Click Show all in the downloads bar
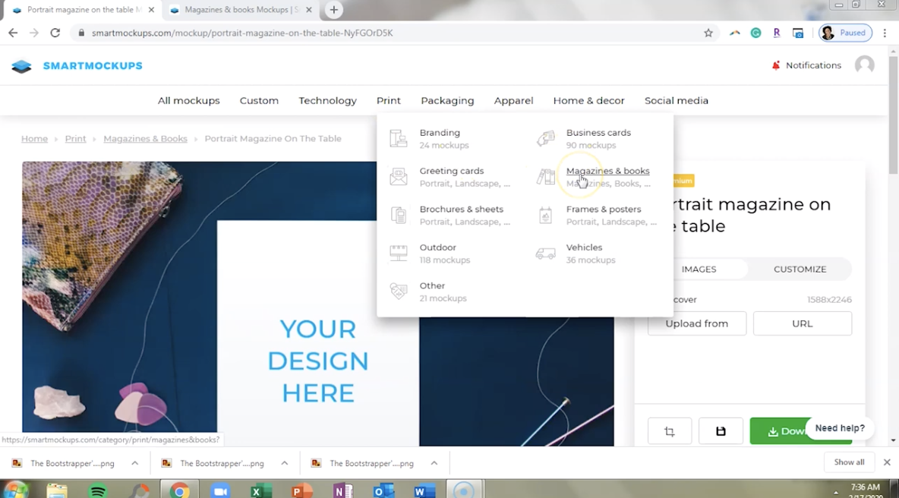The width and height of the screenshot is (899, 498). 849,462
